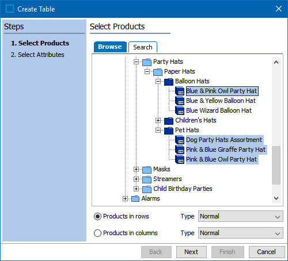Switch to the Search tab
The height and width of the screenshot is (261, 288).
pyautogui.click(x=143, y=47)
